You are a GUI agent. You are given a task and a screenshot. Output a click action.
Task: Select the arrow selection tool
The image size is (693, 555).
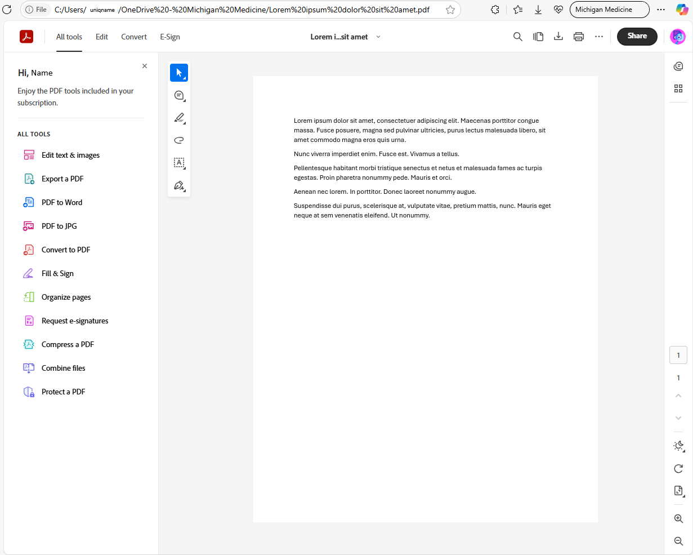(x=179, y=73)
